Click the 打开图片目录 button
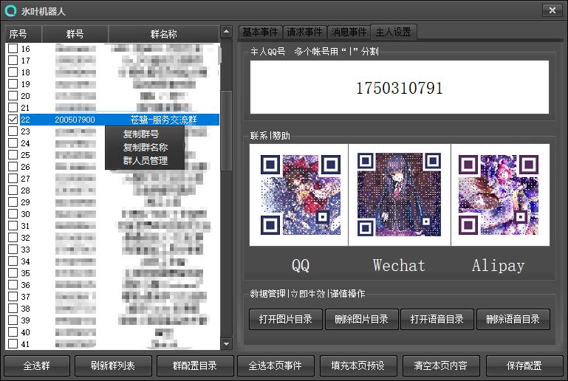This screenshot has height=381, width=568. [x=285, y=319]
